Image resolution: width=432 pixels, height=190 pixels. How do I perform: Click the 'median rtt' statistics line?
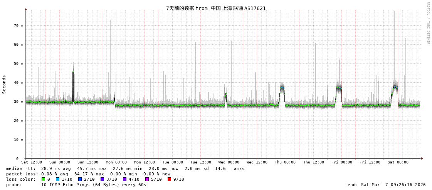click(125, 168)
